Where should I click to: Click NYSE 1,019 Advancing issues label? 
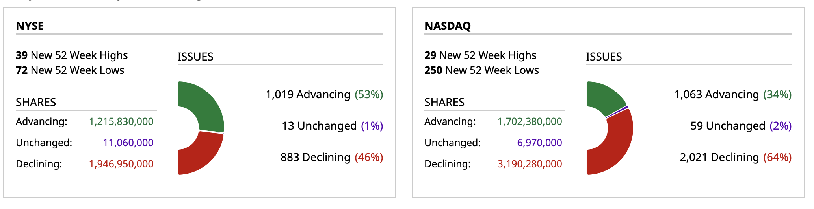[324, 95]
